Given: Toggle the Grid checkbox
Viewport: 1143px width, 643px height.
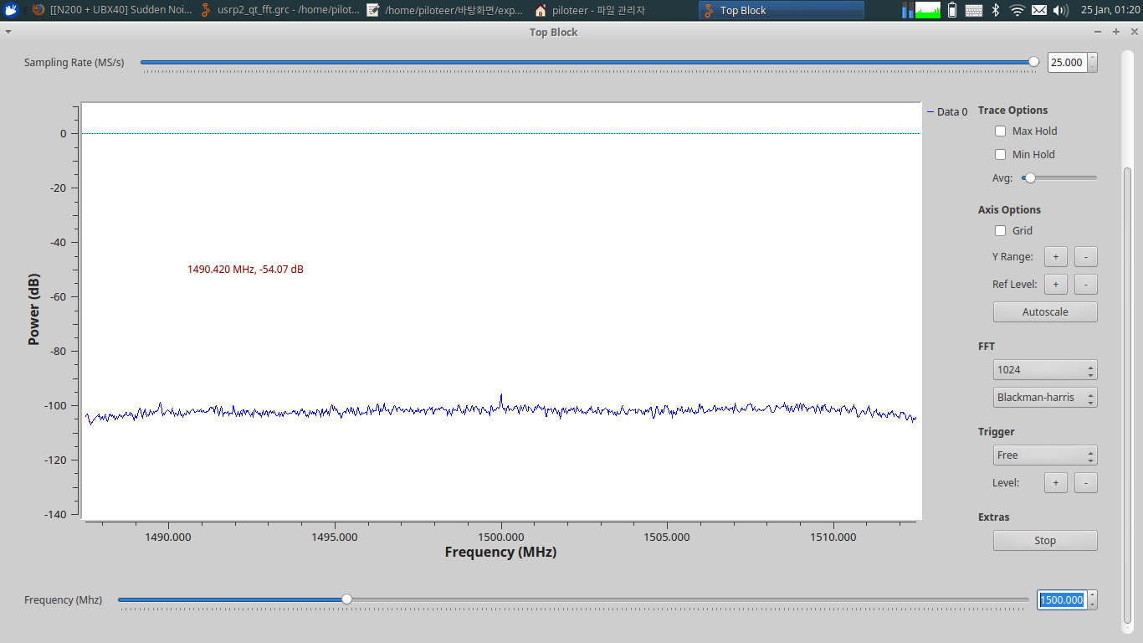Looking at the screenshot, I should 1000,231.
